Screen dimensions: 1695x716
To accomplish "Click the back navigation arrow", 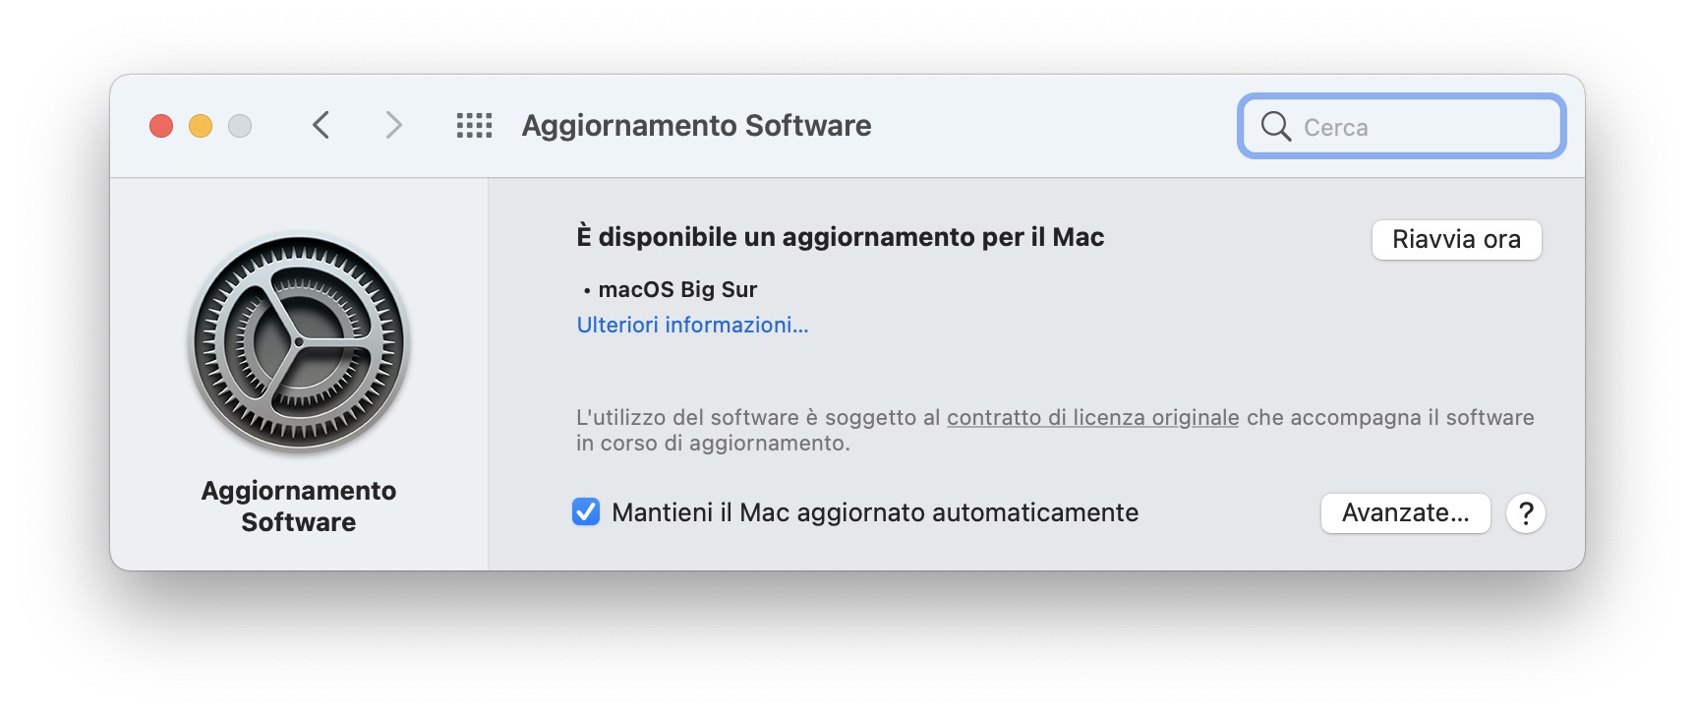I will click(320, 126).
